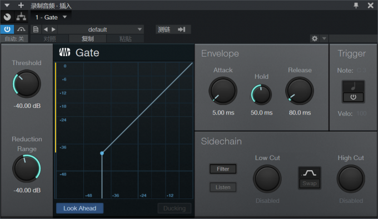This screenshot has width=378, height=219.
Task: Click the 对照 compare button
Action: pyautogui.click(x=49, y=38)
